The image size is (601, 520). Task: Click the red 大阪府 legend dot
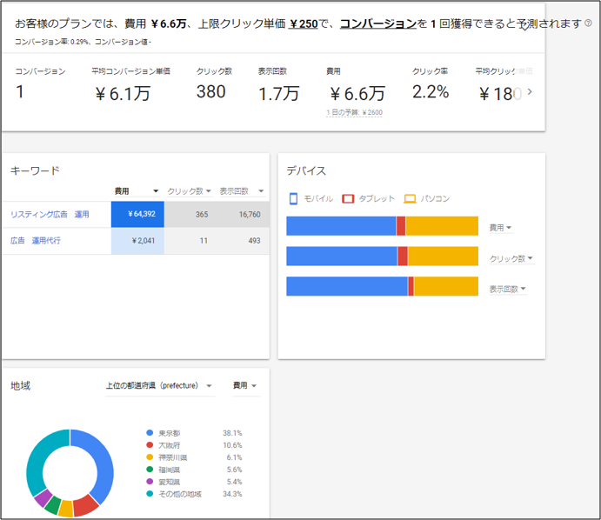(150, 445)
